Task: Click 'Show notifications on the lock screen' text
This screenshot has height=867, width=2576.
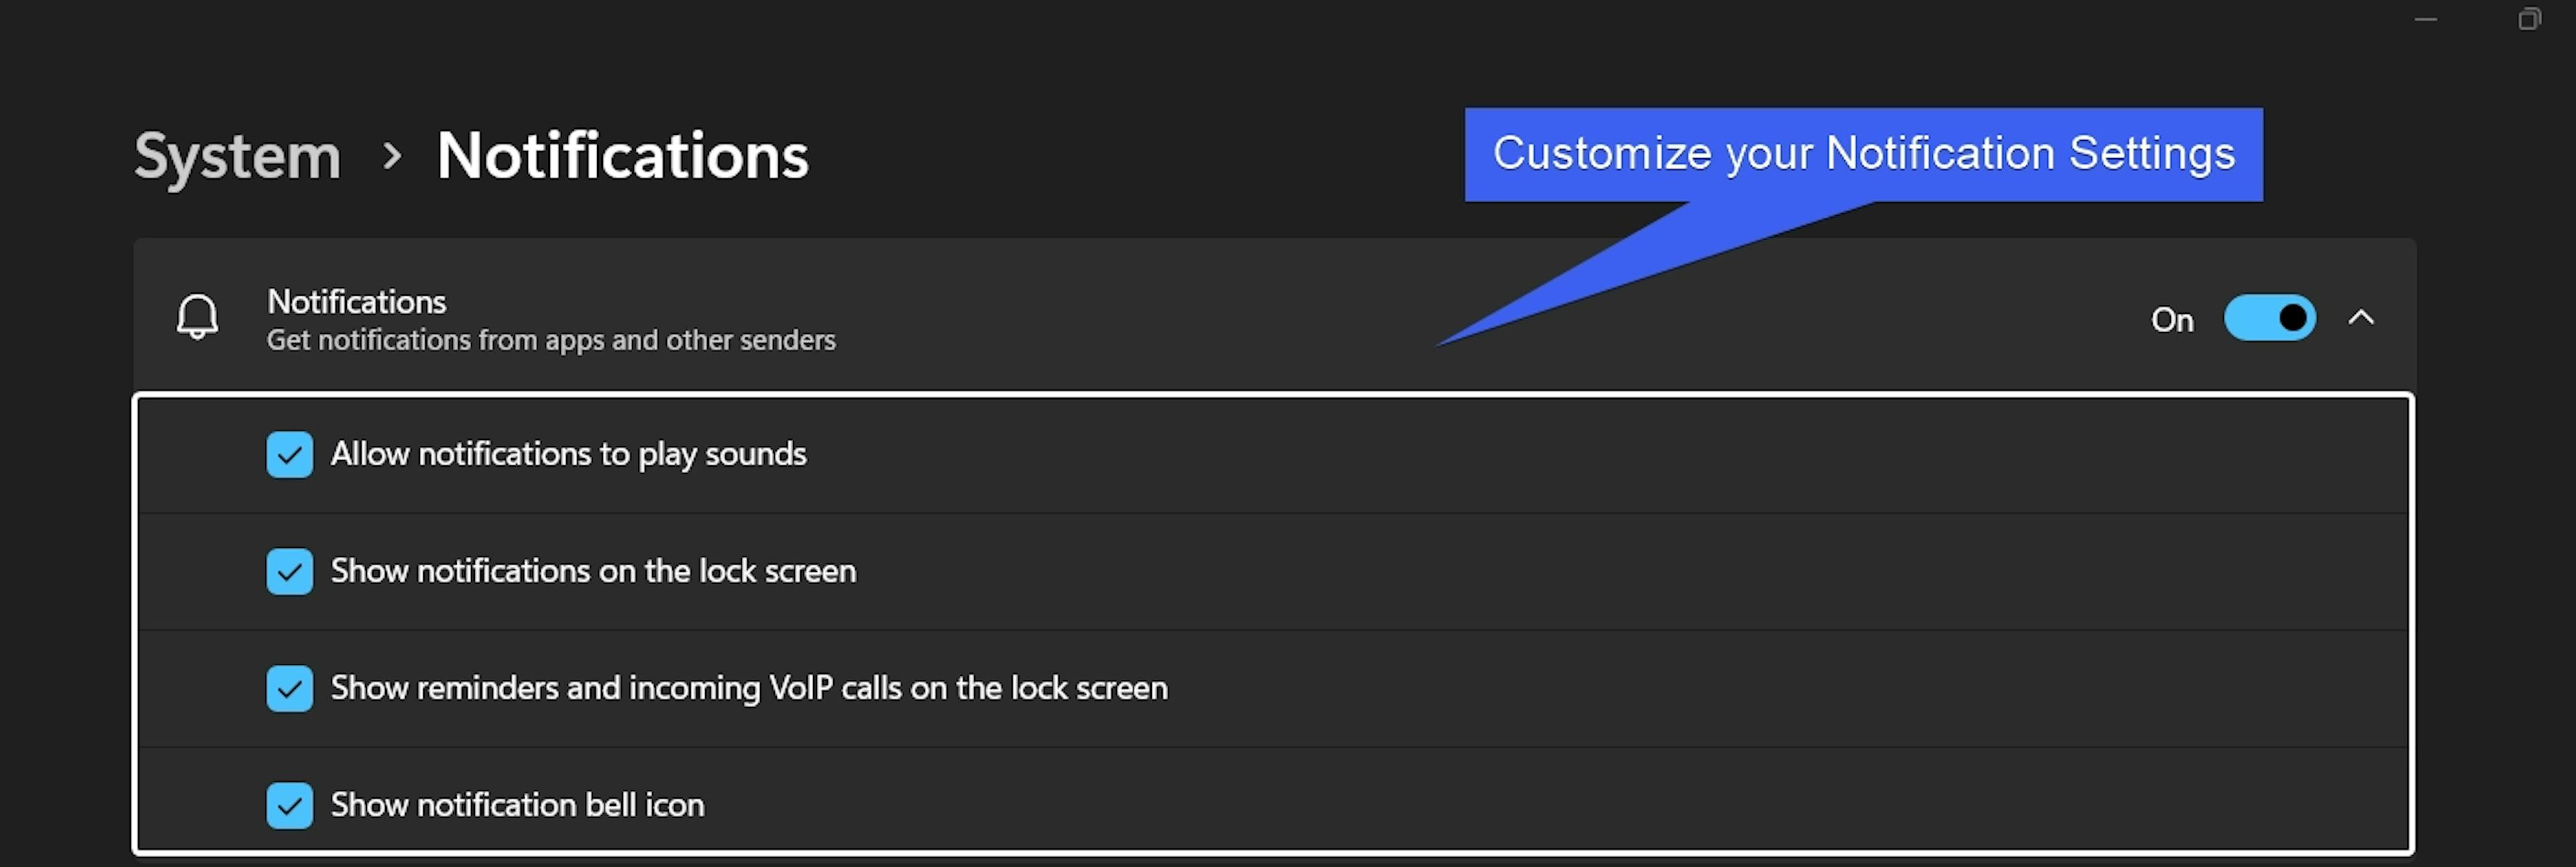Action: tap(593, 571)
